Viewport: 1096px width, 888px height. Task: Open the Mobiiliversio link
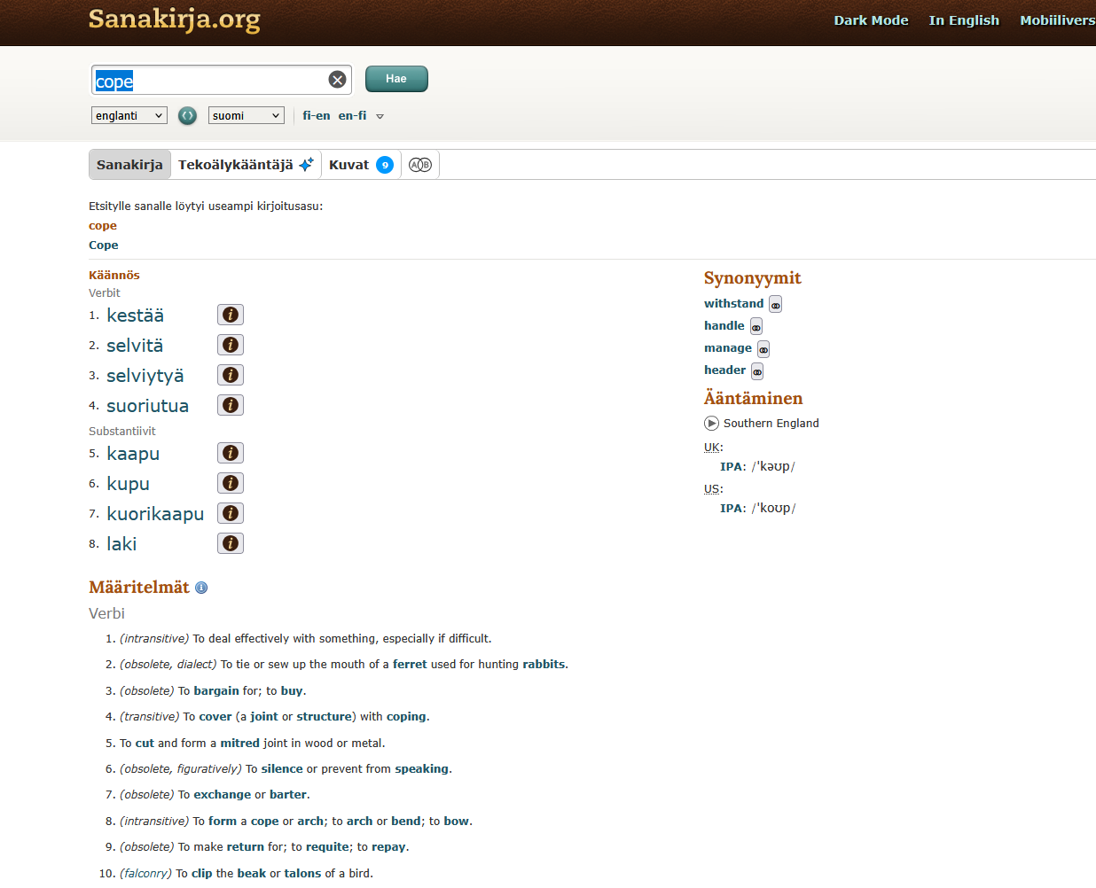pos(1058,20)
